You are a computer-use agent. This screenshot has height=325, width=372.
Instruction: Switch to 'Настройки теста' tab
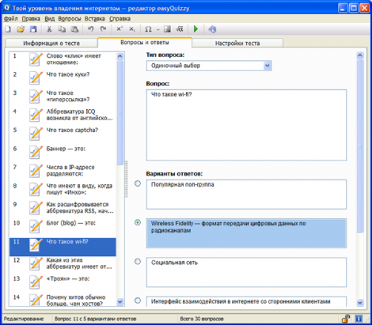coord(237,43)
